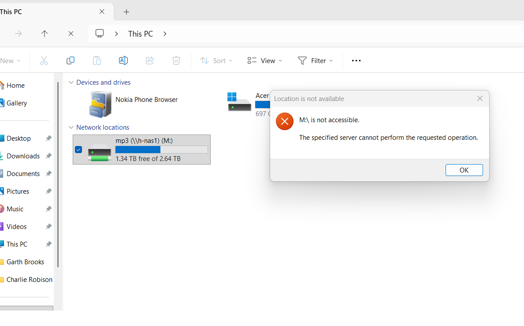Click the Copy icon in toolbar
The image size is (524, 326).
pos(71,61)
